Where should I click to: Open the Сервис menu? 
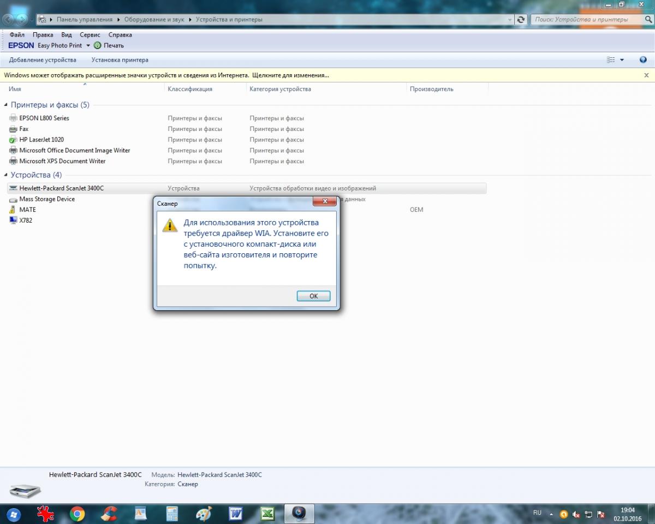point(90,35)
